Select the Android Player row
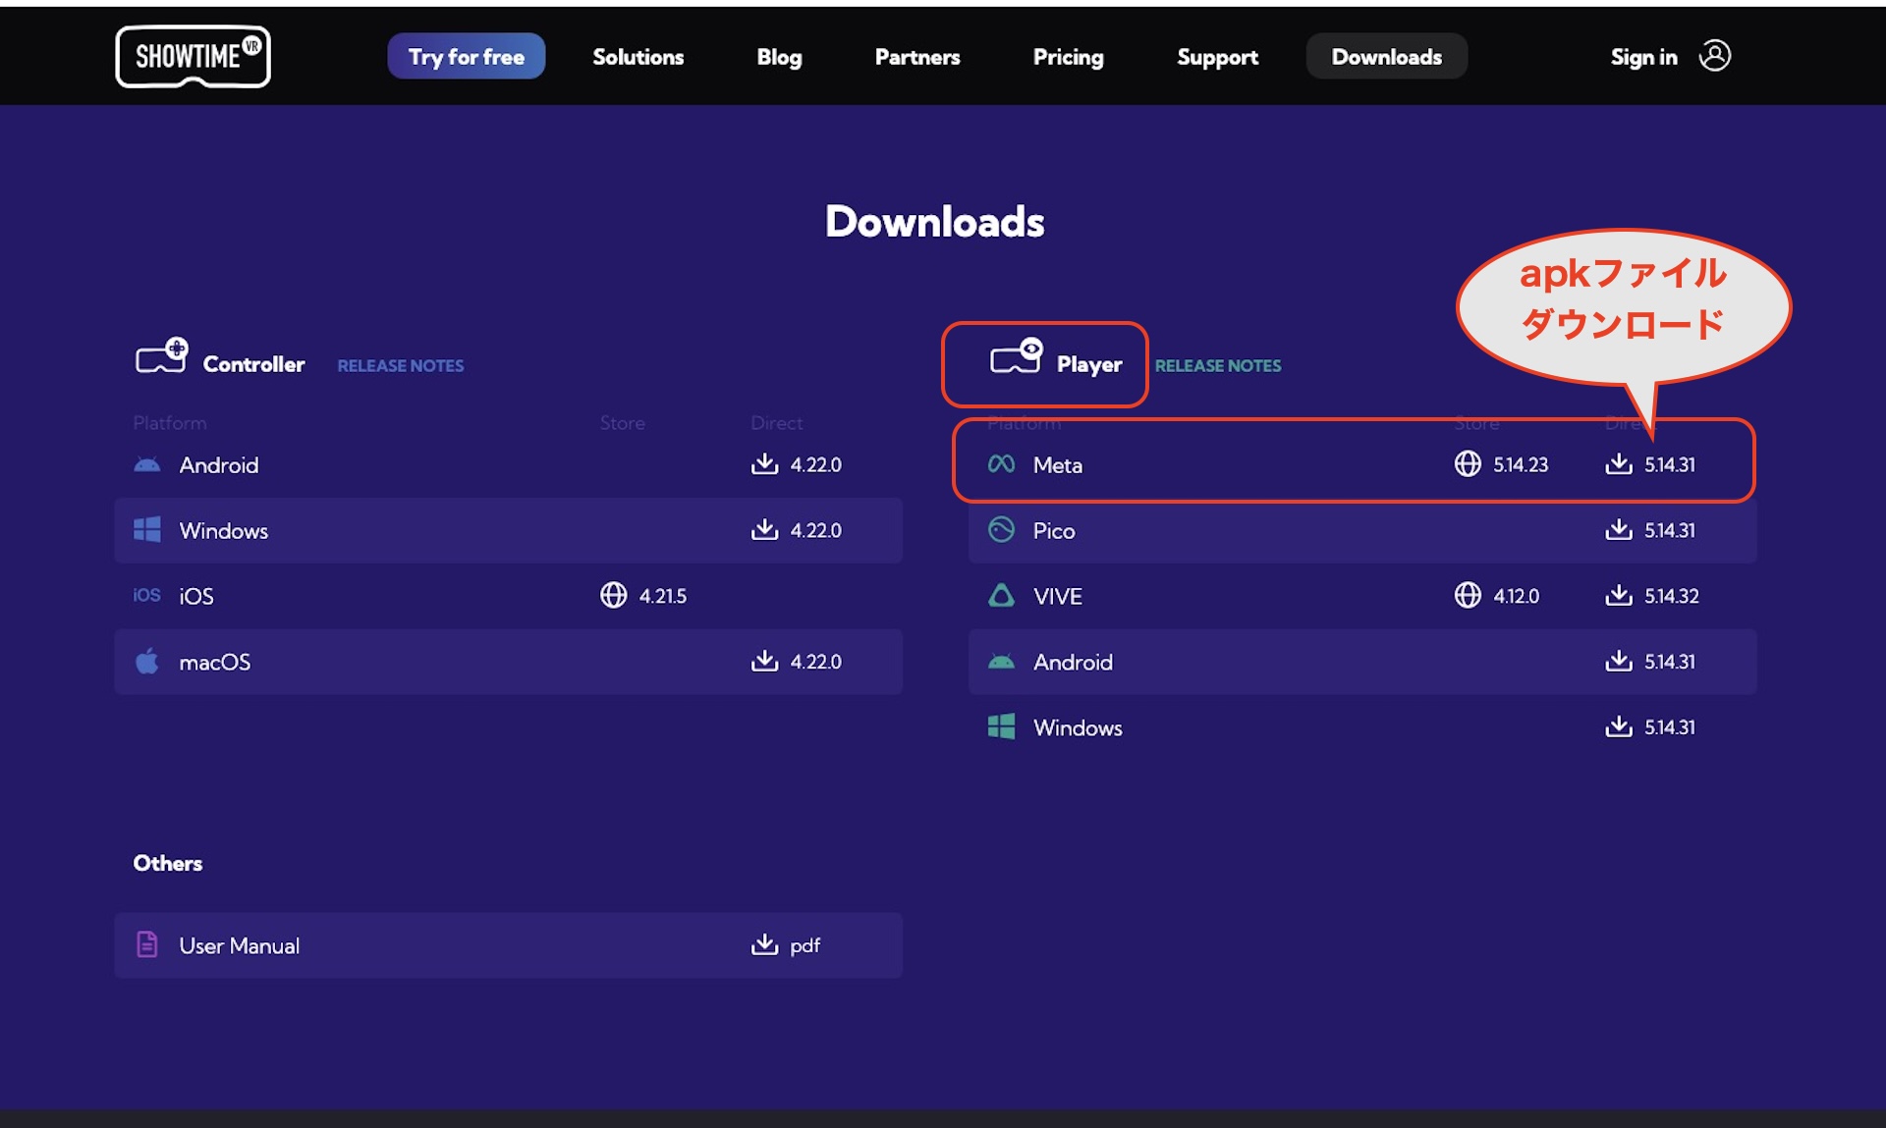Image resolution: width=1886 pixels, height=1128 pixels. (x=1073, y=662)
